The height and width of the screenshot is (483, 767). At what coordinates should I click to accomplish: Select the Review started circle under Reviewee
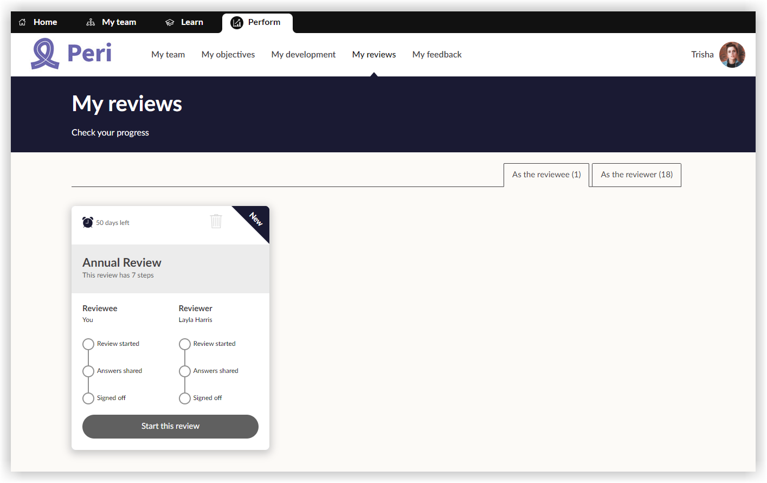click(x=88, y=344)
